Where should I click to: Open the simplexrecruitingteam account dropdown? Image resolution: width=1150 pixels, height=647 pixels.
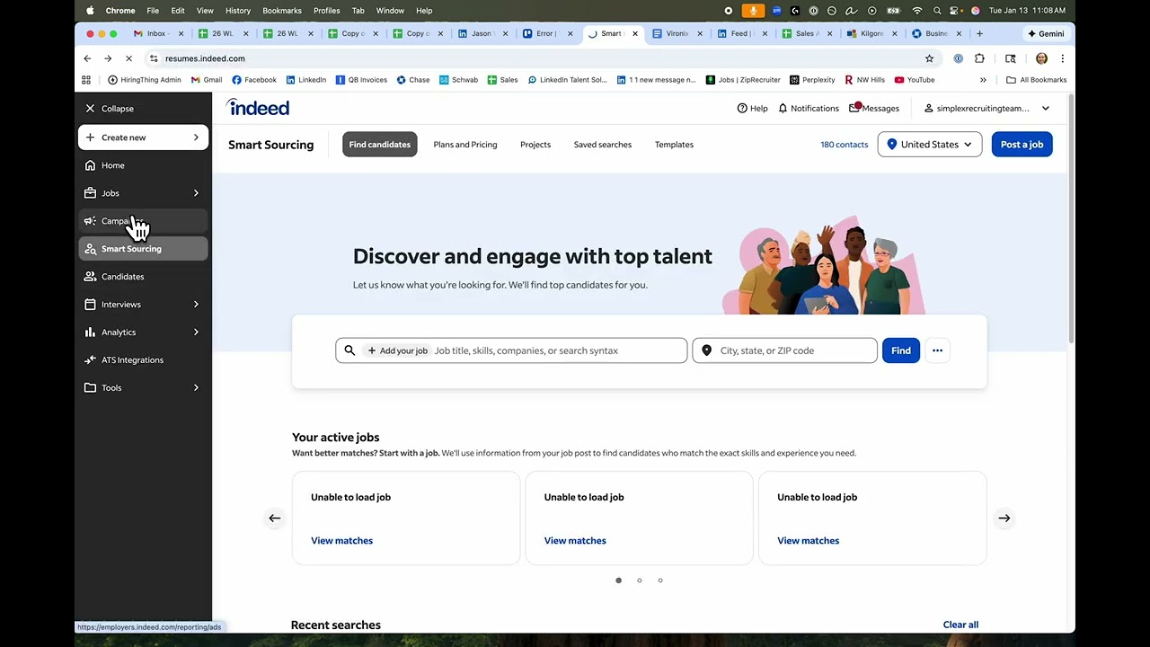click(986, 109)
